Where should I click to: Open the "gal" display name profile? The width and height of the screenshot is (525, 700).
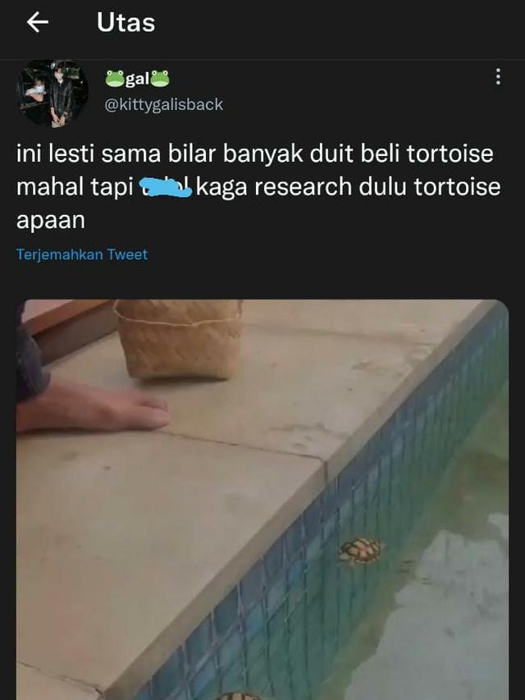(137, 79)
